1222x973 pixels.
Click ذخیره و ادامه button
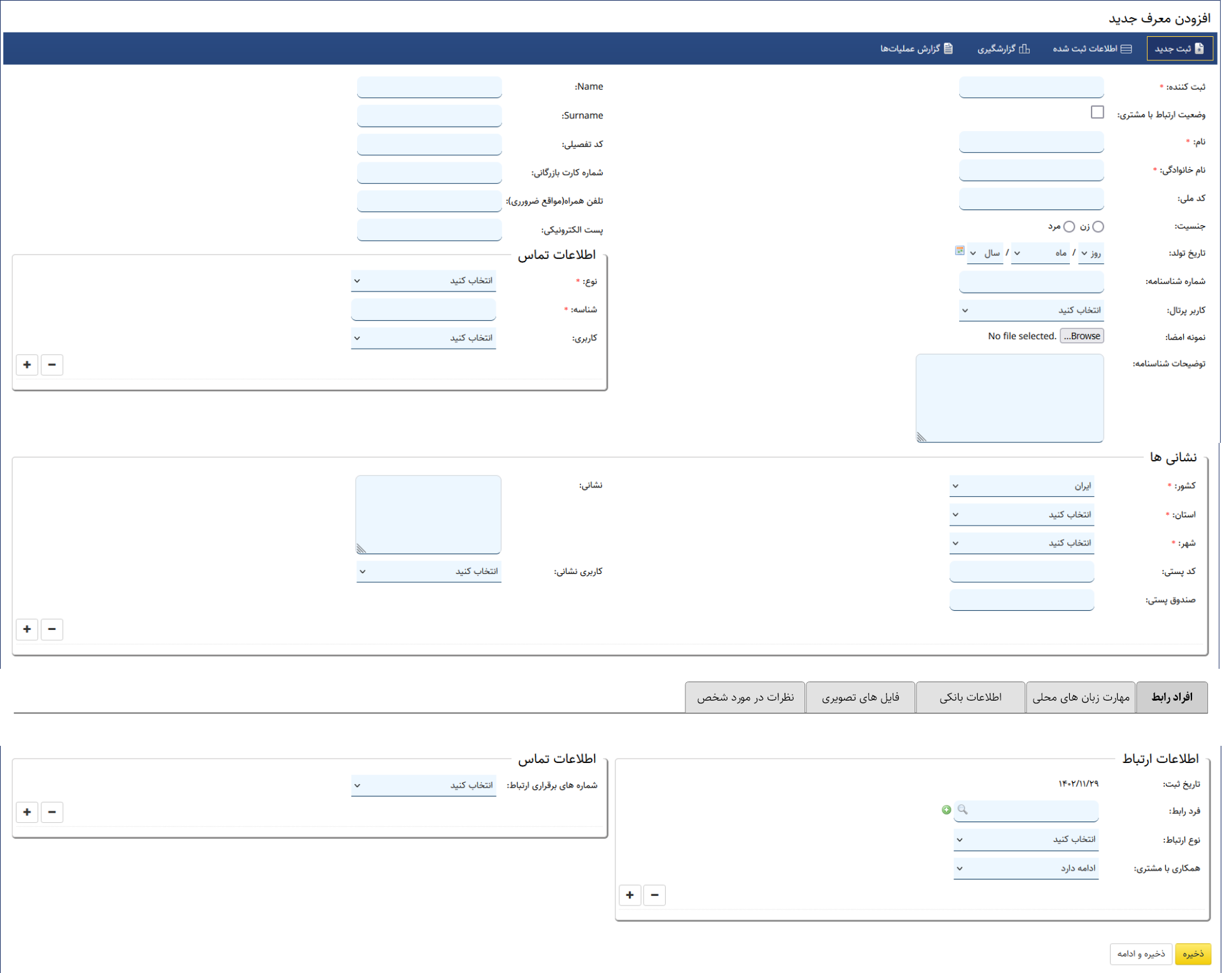point(1141,953)
